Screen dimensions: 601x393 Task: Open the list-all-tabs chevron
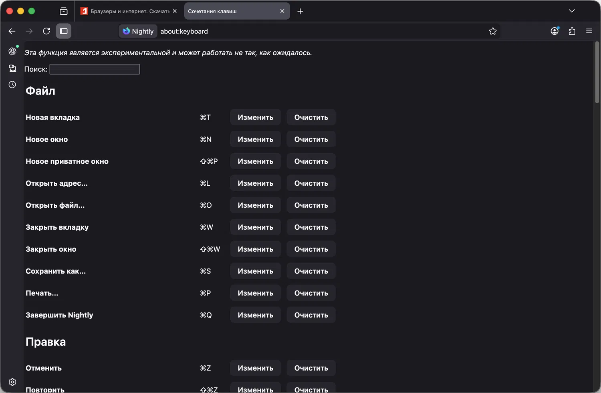(572, 11)
